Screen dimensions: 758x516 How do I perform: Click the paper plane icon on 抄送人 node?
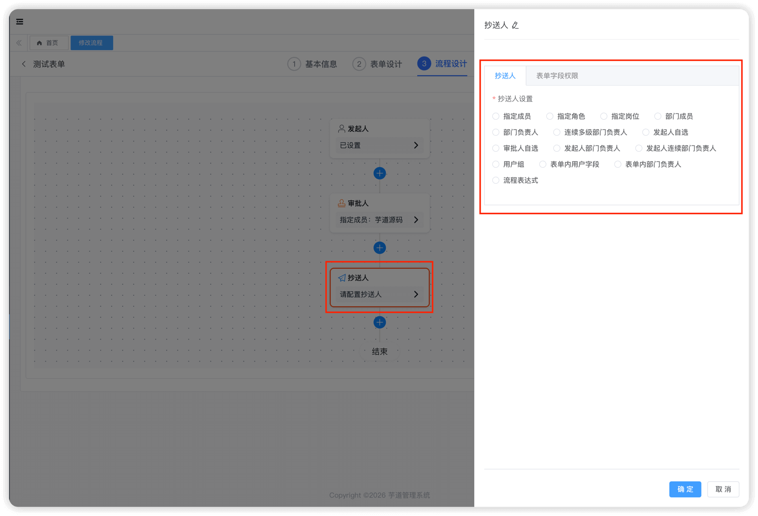click(342, 278)
